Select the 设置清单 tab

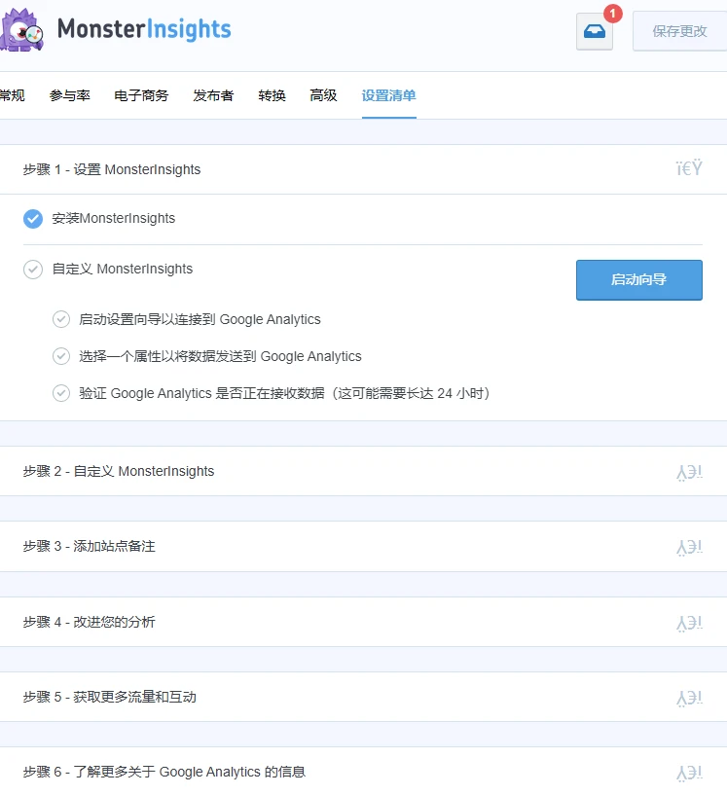389,95
